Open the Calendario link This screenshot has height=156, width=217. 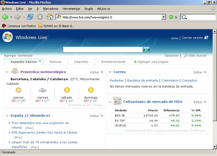170,80
